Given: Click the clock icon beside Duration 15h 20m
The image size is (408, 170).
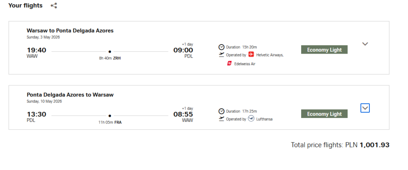Looking at the screenshot, I should pyautogui.click(x=222, y=47).
